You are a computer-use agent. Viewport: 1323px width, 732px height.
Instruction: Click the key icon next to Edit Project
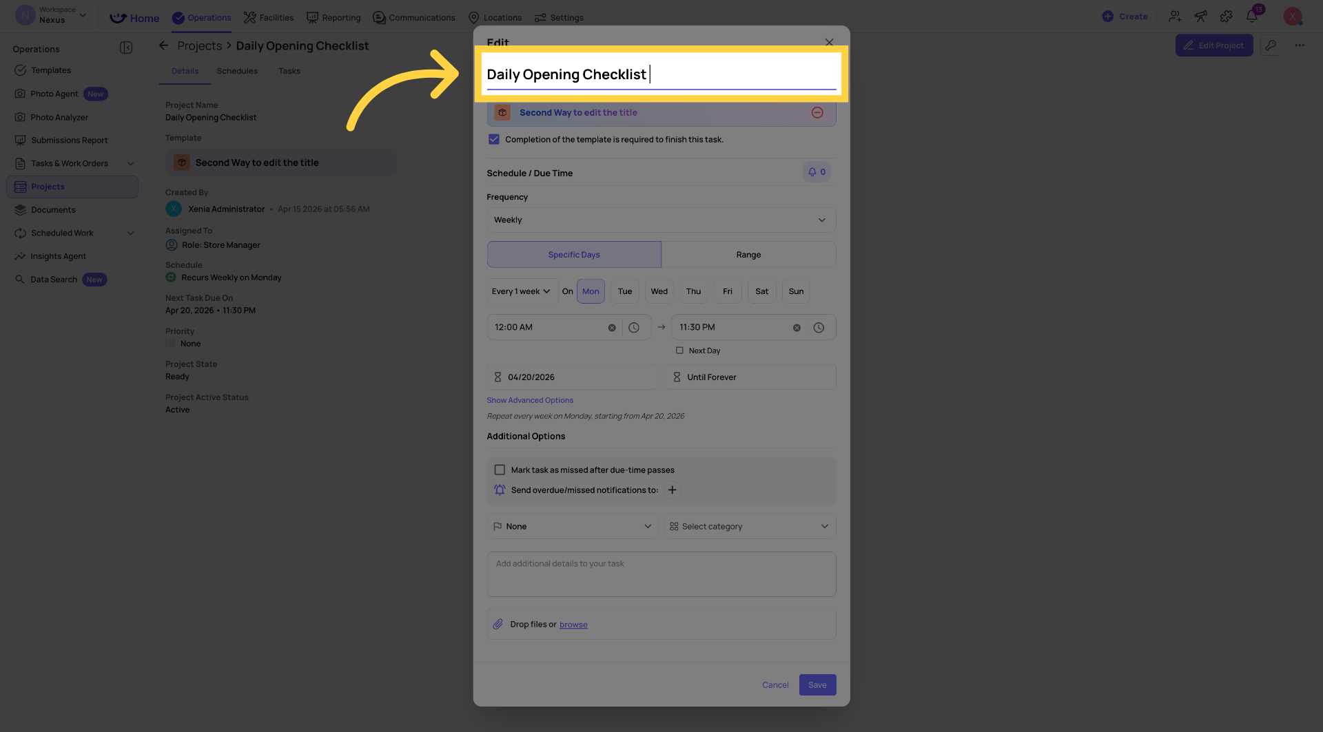point(1271,45)
